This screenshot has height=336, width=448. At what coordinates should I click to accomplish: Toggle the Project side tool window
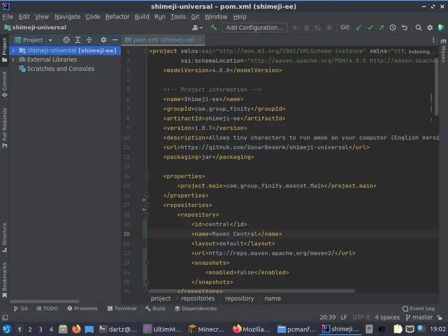4,50
